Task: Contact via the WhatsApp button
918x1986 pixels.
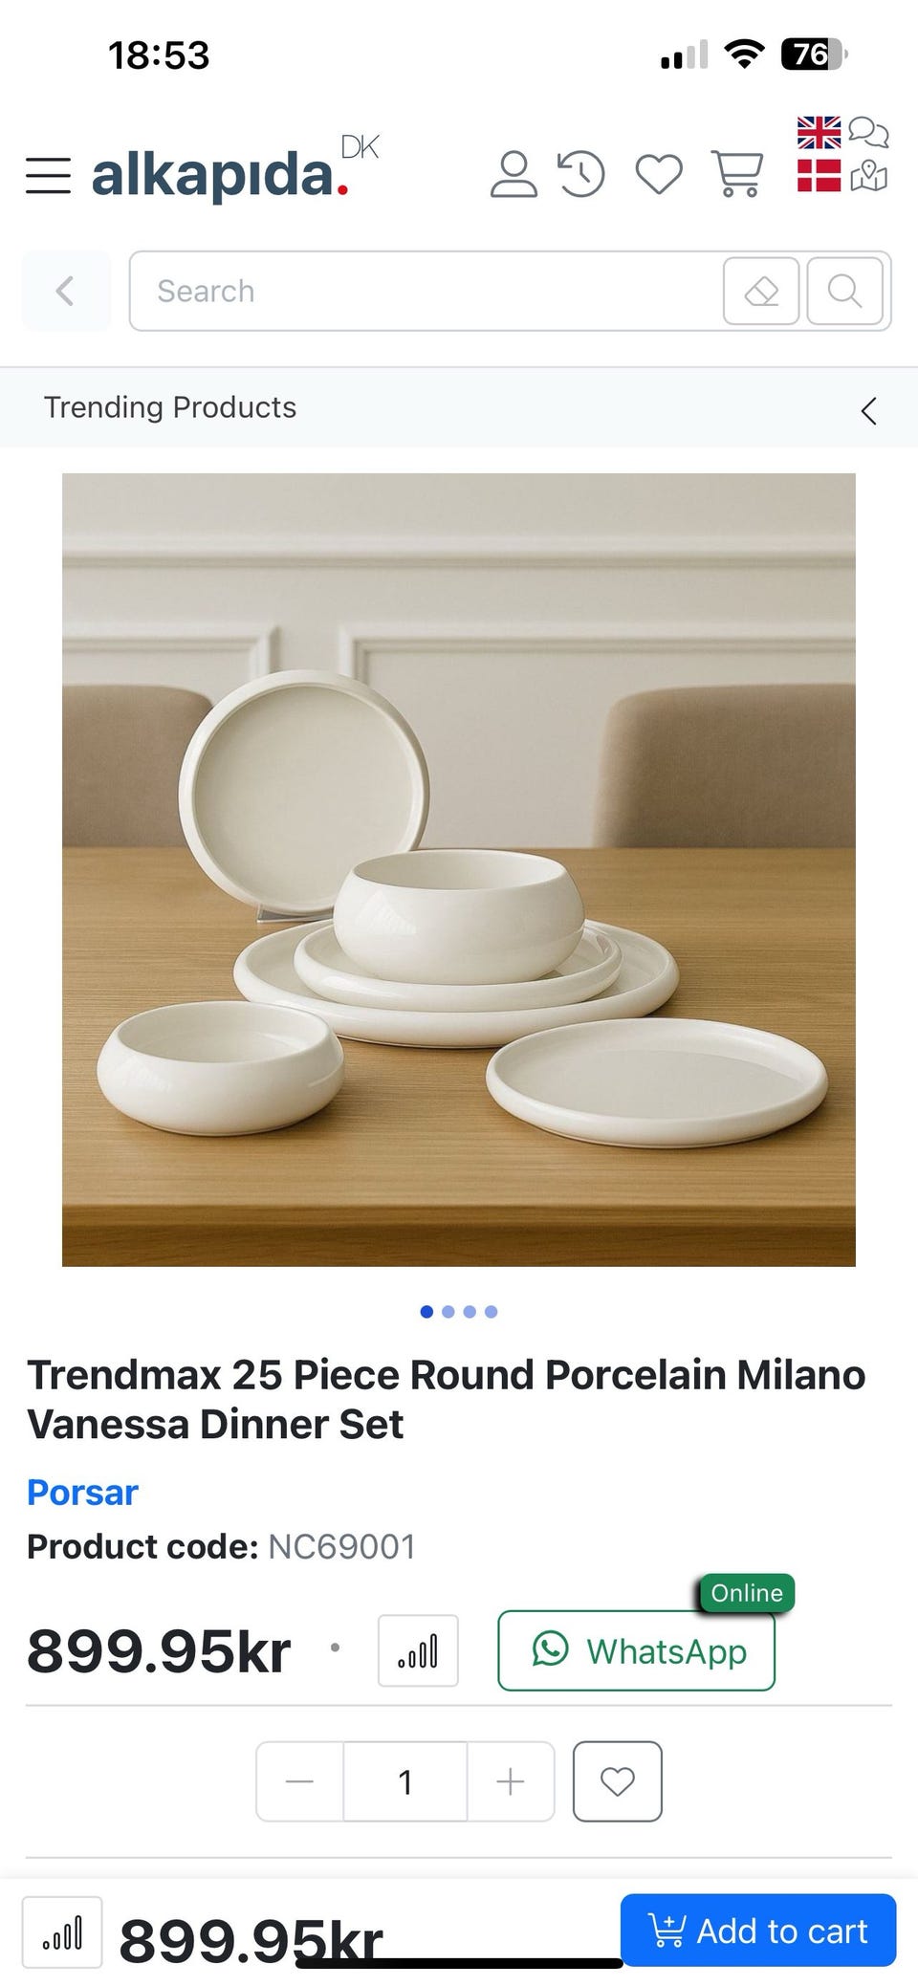Action: pos(636,1650)
